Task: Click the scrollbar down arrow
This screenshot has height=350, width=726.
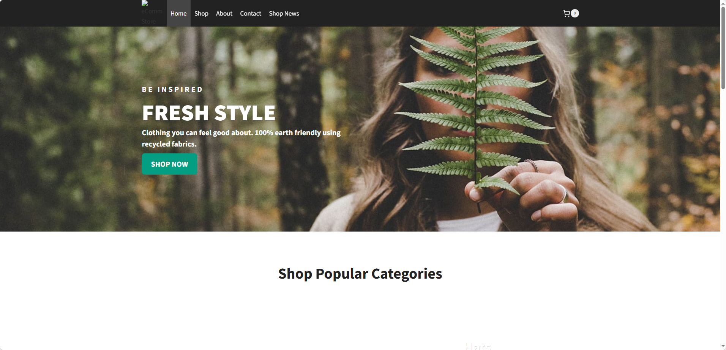Action: click(x=723, y=347)
